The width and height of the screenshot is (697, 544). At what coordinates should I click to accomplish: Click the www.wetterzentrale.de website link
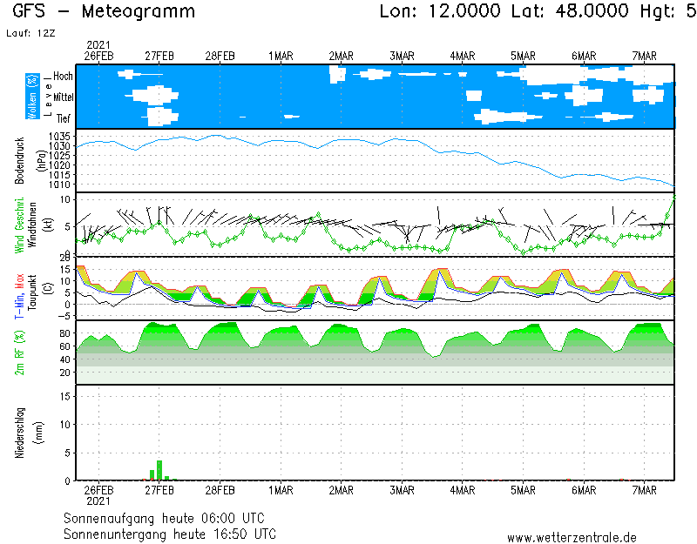[x=571, y=537]
